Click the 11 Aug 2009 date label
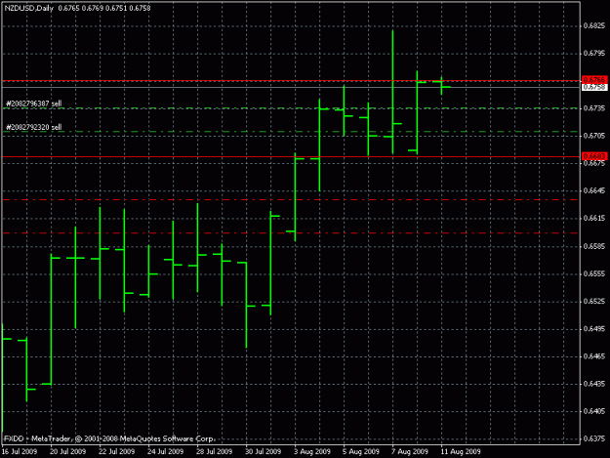The width and height of the screenshot is (610, 458). pos(461,451)
